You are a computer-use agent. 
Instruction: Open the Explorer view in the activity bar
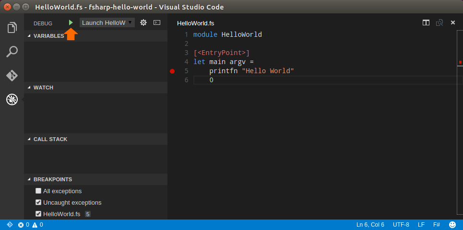pyautogui.click(x=12, y=28)
